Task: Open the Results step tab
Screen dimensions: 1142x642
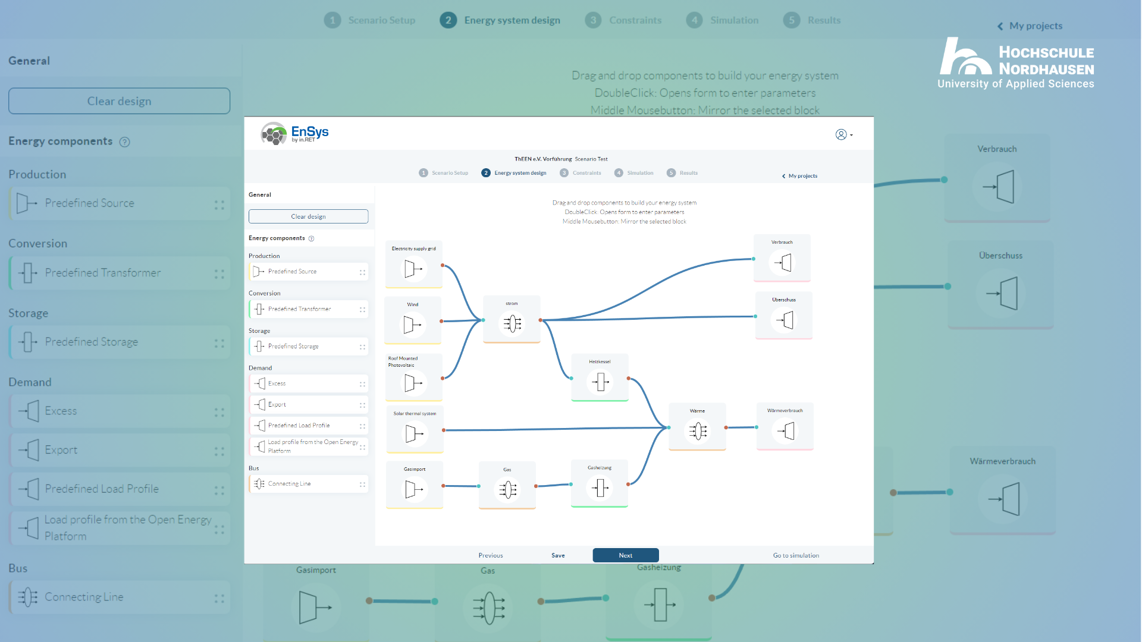Action: pyautogui.click(x=682, y=173)
